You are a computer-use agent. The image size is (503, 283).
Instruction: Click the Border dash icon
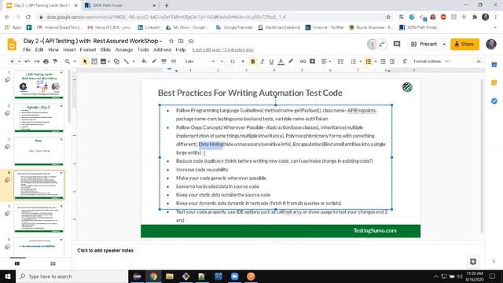174,61
